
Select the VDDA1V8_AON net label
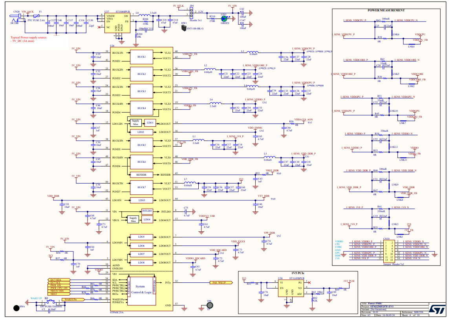tap(304, 120)
